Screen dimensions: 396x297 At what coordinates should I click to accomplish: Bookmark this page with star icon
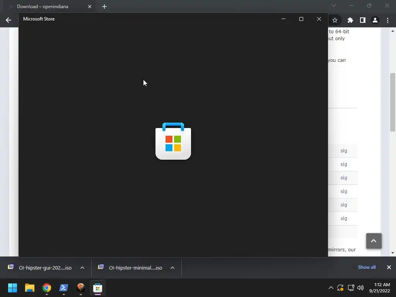335,20
